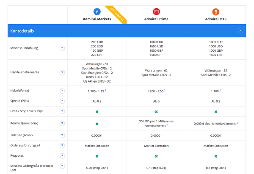Collapse the Kontodetails section with chevron

click(x=240, y=30)
